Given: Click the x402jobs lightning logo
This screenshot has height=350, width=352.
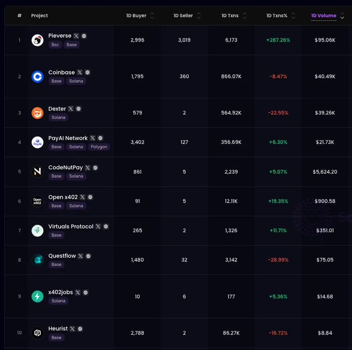Looking at the screenshot, I should pyautogui.click(x=37, y=296).
